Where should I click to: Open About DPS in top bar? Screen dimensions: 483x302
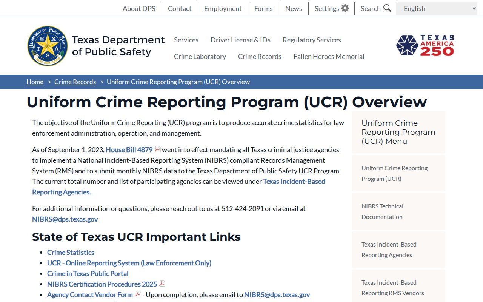[x=139, y=8]
